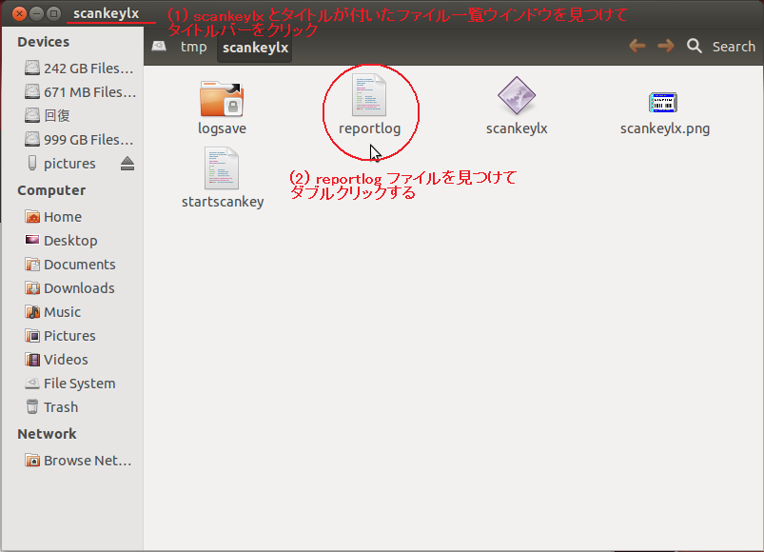
Task: Click the scankeylx.png file name label
Action: click(665, 128)
